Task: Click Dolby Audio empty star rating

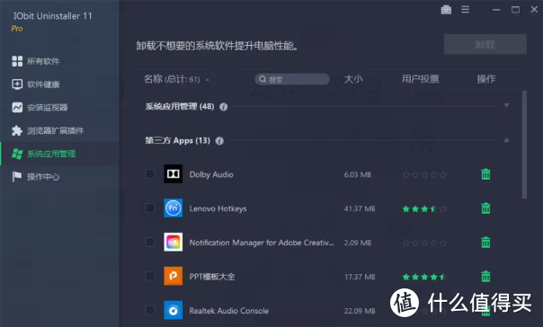Action: pyautogui.click(x=424, y=175)
